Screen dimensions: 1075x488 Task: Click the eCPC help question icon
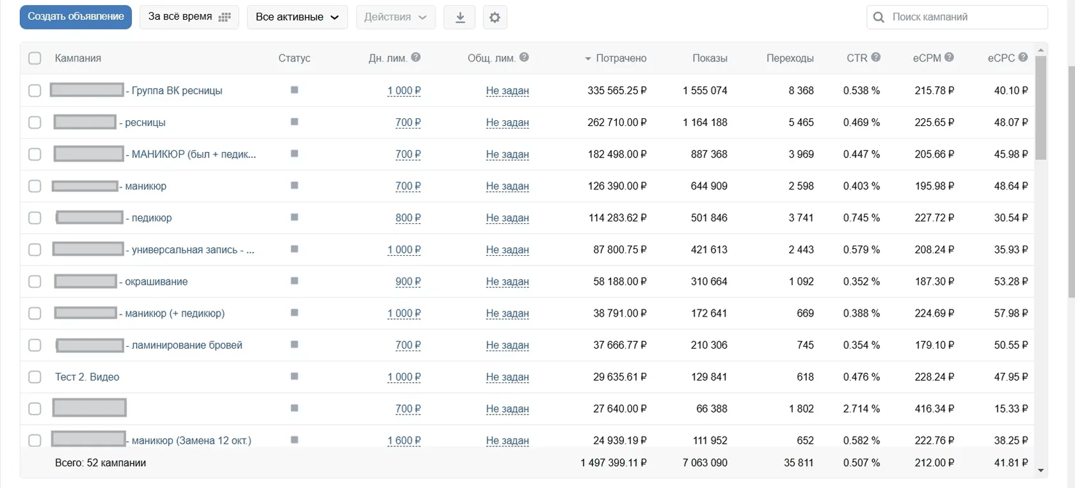click(1023, 58)
